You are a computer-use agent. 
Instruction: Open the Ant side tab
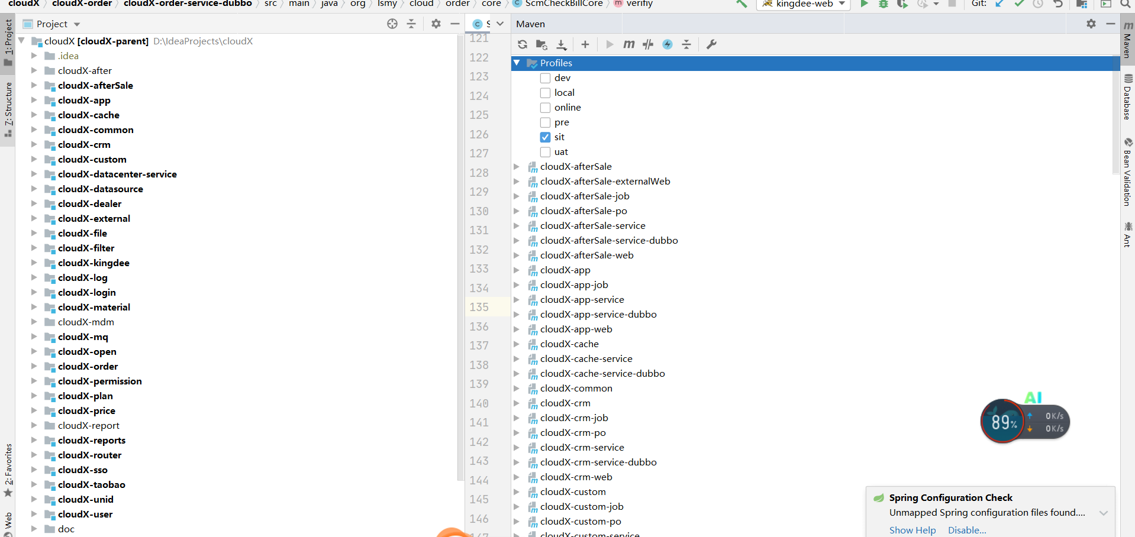point(1128,235)
